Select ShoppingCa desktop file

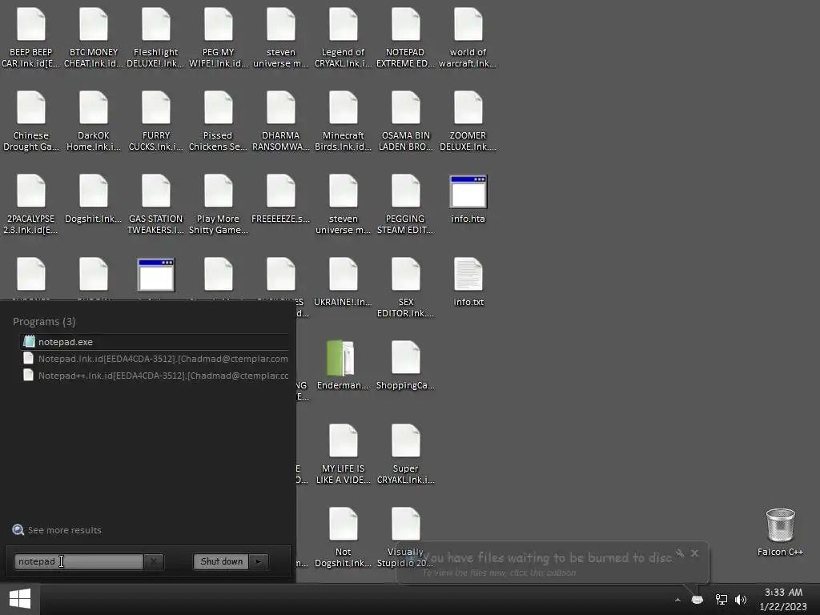tap(405, 365)
